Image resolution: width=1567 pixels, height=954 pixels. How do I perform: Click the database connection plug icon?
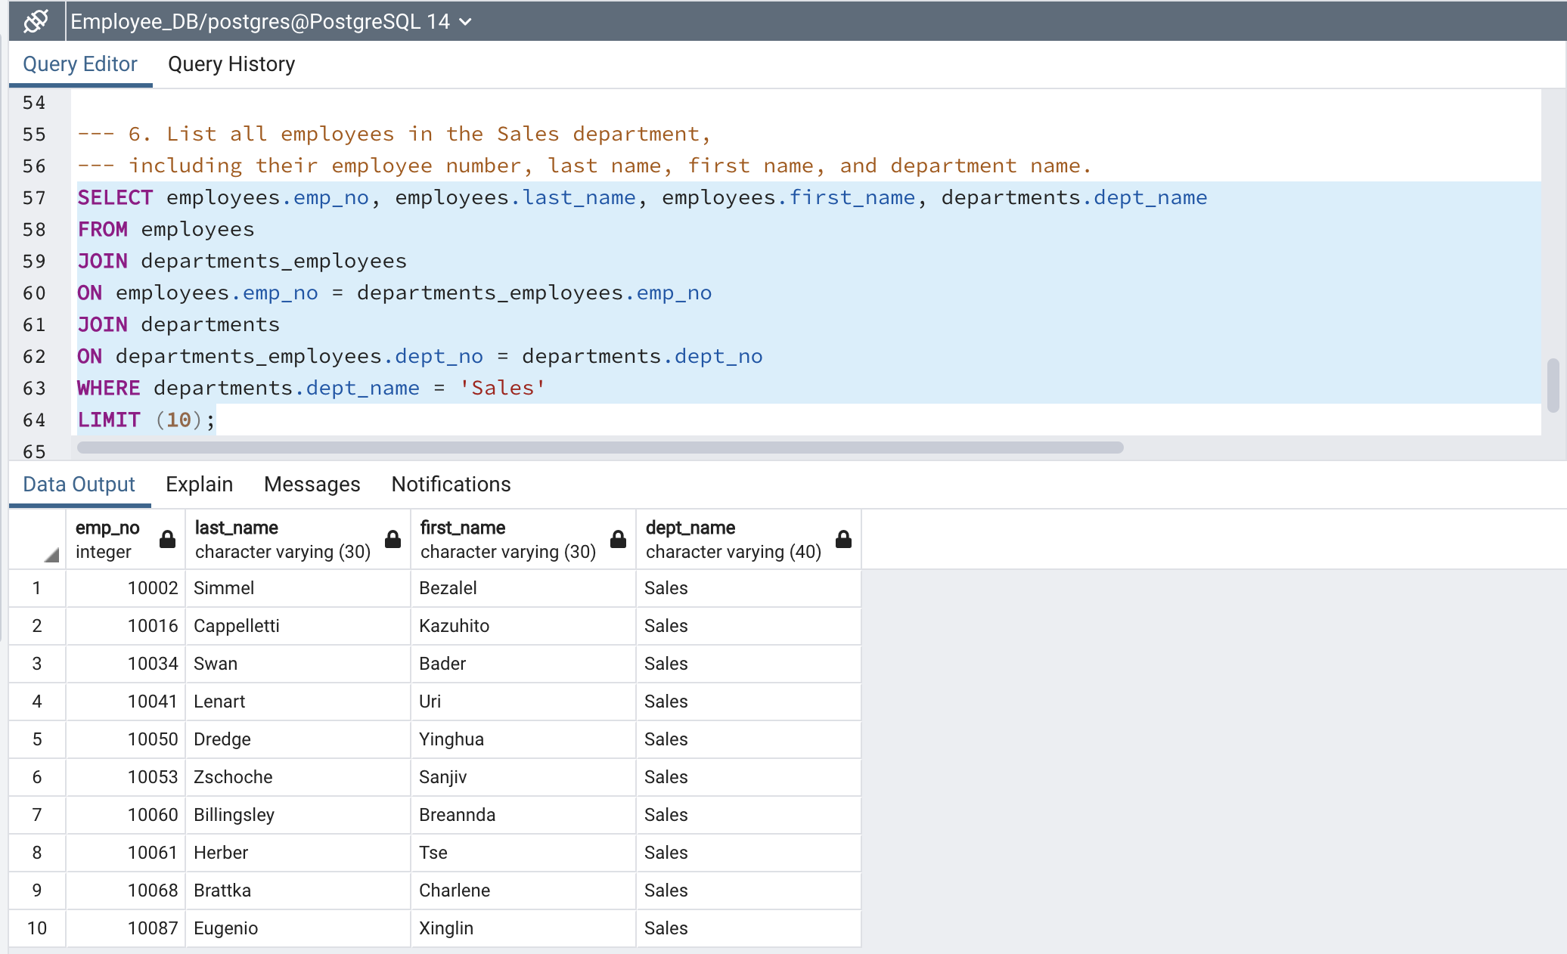[35, 20]
